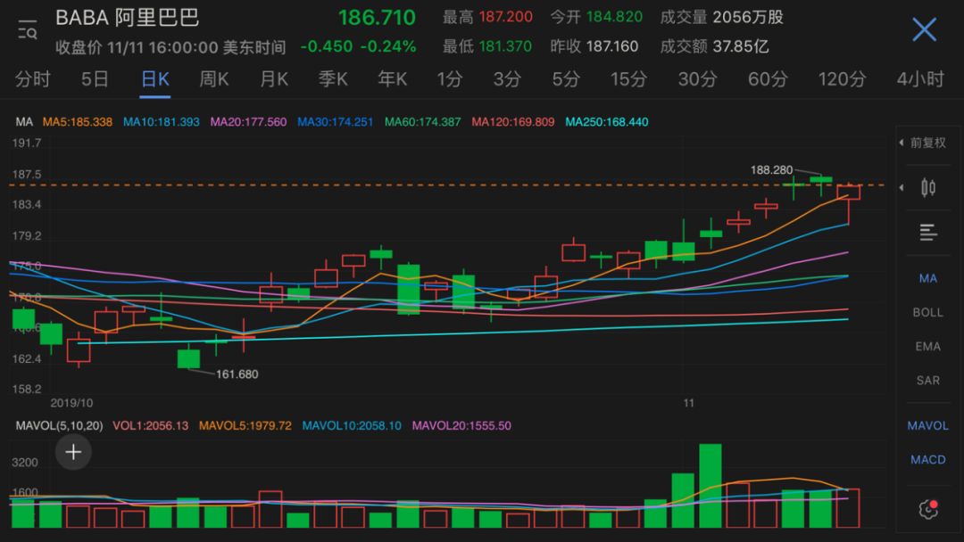Screen dimensions: 964x542
Task: Click the MA120:169.809 legend value
Action: [x=512, y=122]
